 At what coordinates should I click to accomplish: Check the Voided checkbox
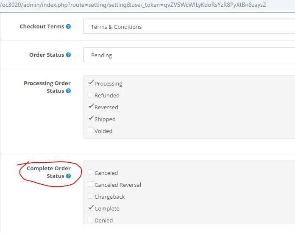click(x=91, y=130)
